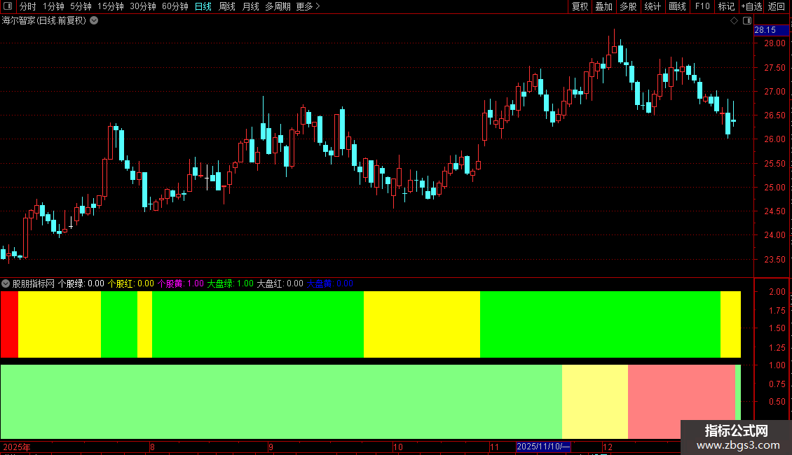Image resolution: width=792 pixels, height=455 pixels.
Task: Select the 周线 weekly period tab
Action: (227, 6)
